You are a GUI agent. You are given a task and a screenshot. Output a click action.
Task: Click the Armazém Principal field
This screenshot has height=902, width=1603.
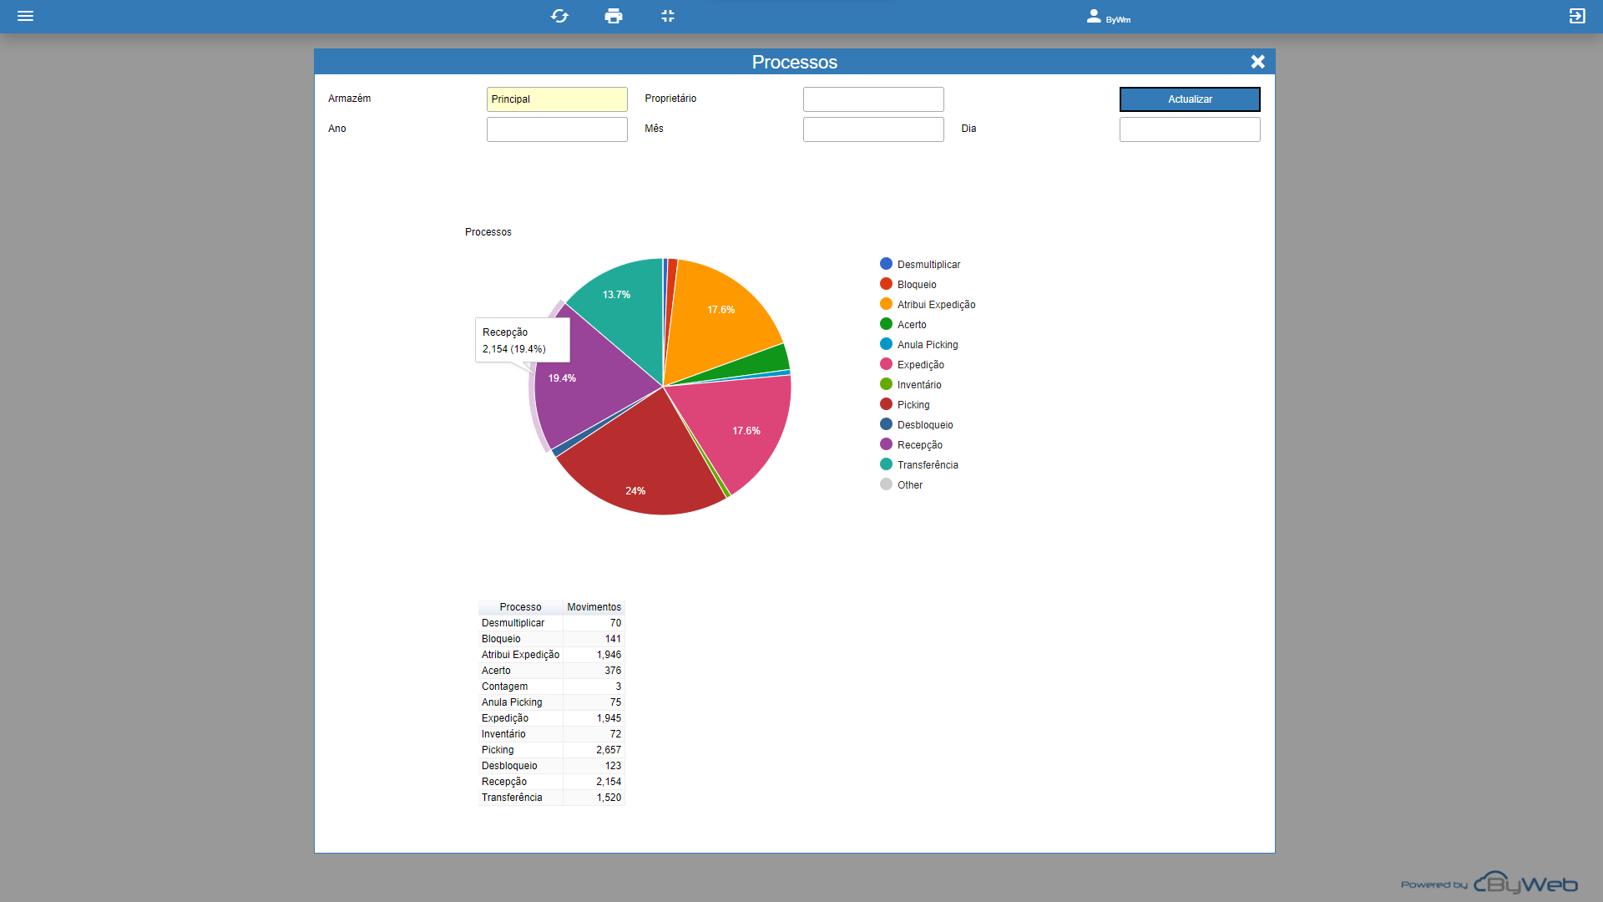[557, 99]
